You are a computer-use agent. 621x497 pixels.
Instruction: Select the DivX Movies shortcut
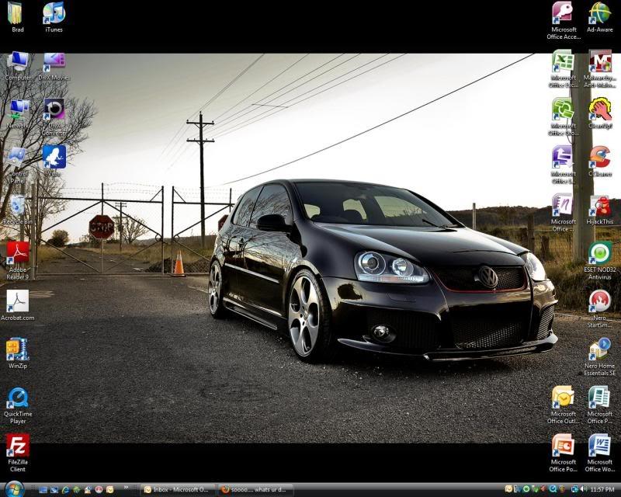click(54, 66)
